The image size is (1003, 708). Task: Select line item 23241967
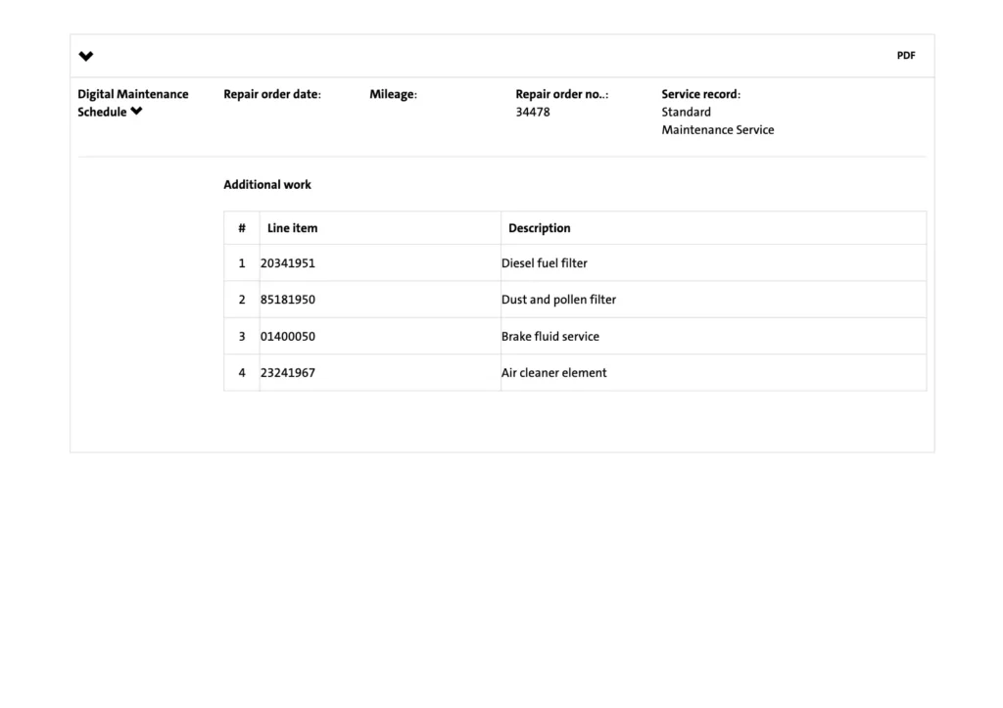[x=288, y=373]
